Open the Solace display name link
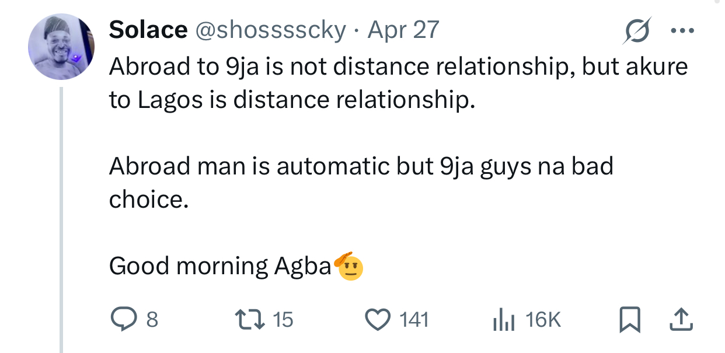The image size is (725, 353). [148, 30]
